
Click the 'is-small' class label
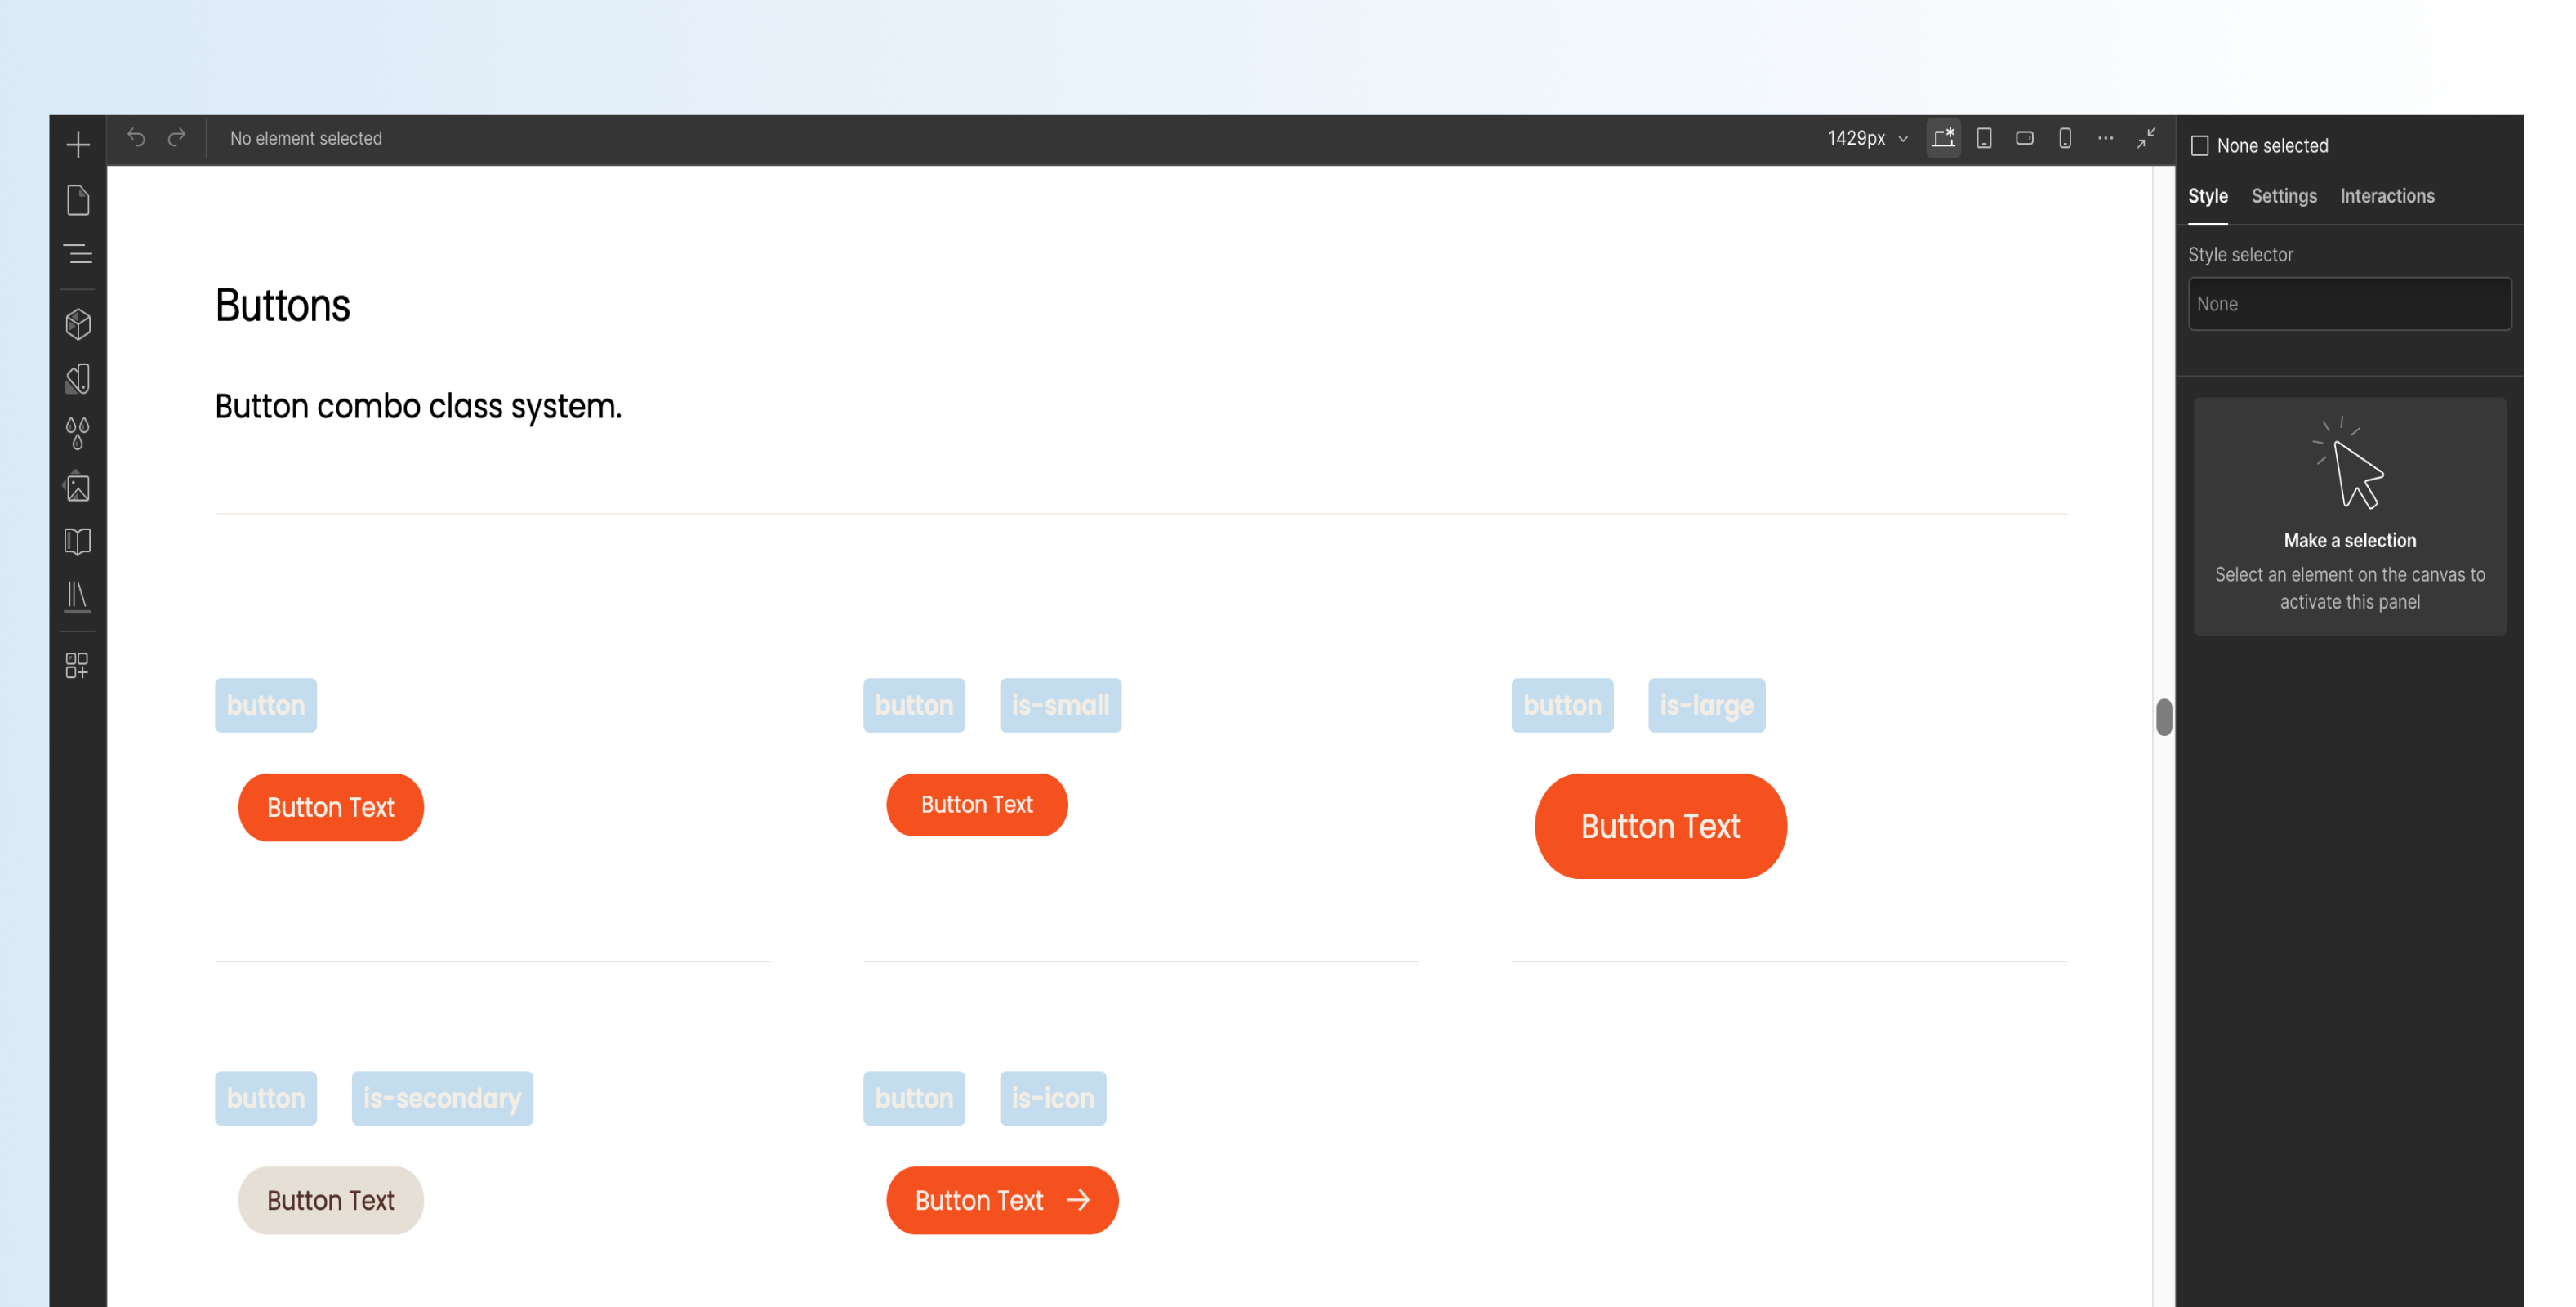click(x=1060, y=705)
